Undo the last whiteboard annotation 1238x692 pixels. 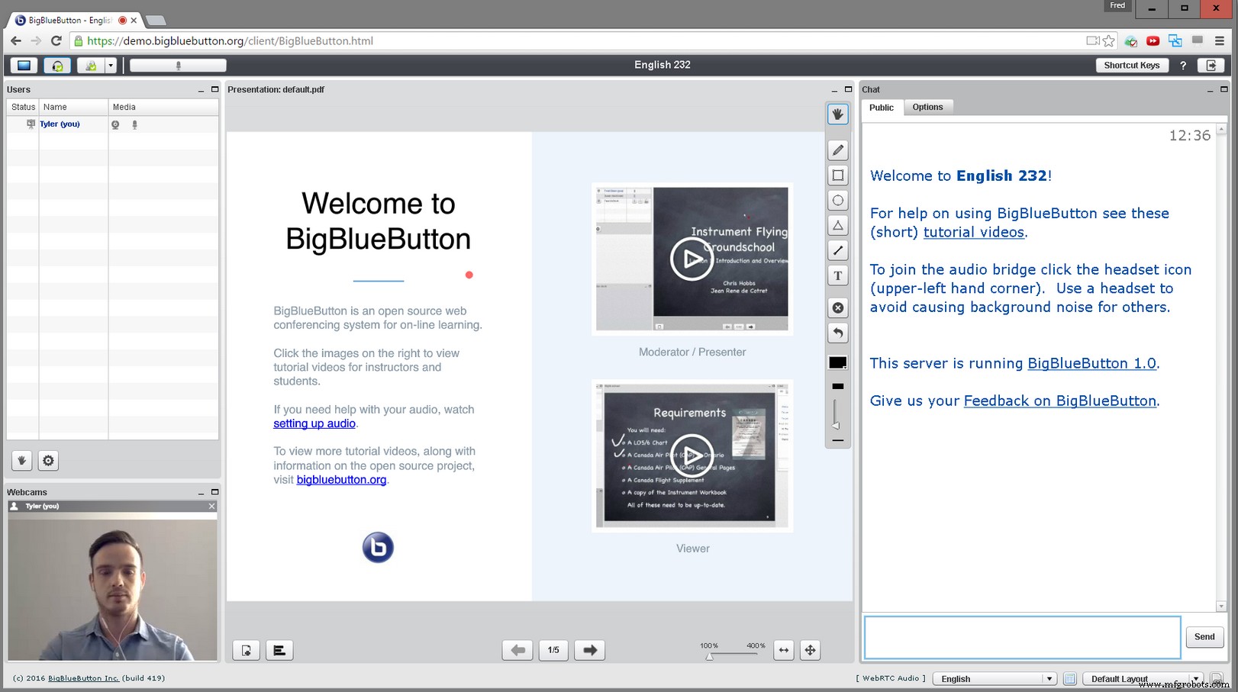click(x=837, y=333)
